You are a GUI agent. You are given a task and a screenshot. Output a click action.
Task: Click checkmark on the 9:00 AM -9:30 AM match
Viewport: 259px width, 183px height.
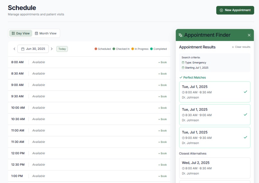tap(246, 137)
